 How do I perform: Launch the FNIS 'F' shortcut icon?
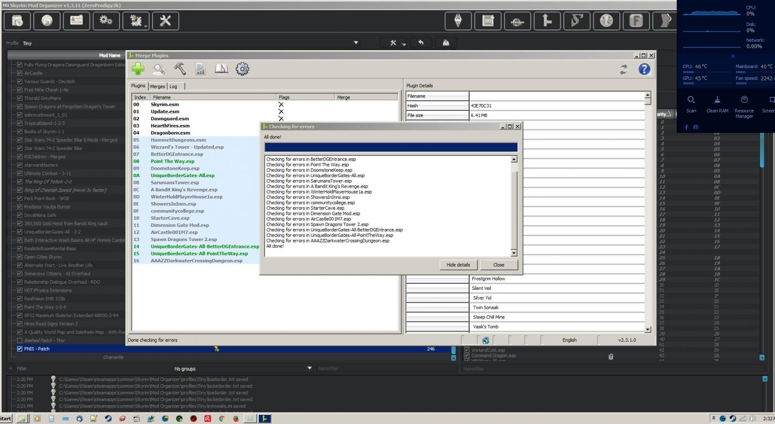coord(636,21)
